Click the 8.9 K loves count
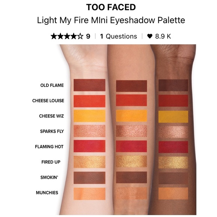The image size is (217, 217). pos(163,36)
